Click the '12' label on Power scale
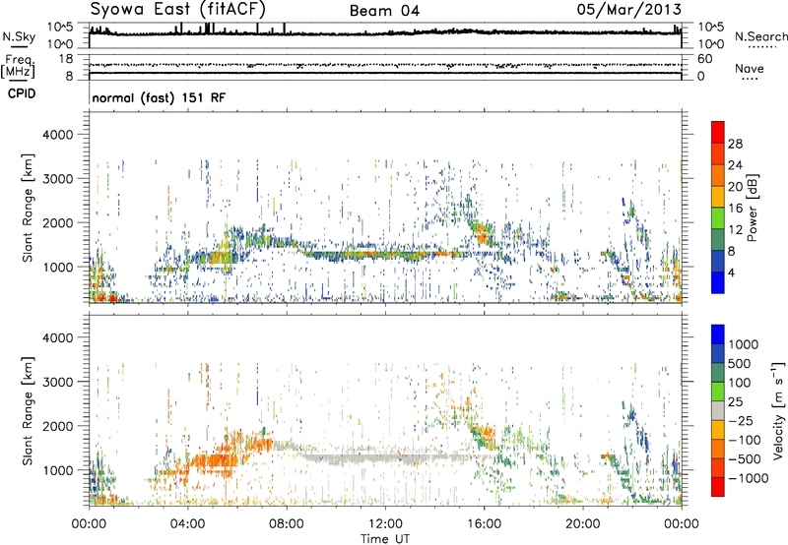The image size is (788, 545). coord(735,230)
